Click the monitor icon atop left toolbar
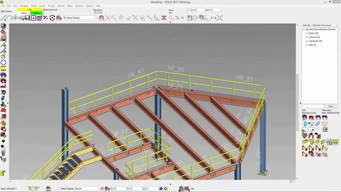The image size is (341, 192). click(x=3, y=26)
